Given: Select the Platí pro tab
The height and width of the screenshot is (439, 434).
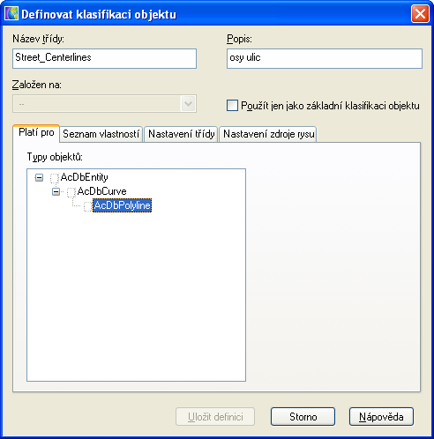Looking at the screenshot, I should pos(36,133).
